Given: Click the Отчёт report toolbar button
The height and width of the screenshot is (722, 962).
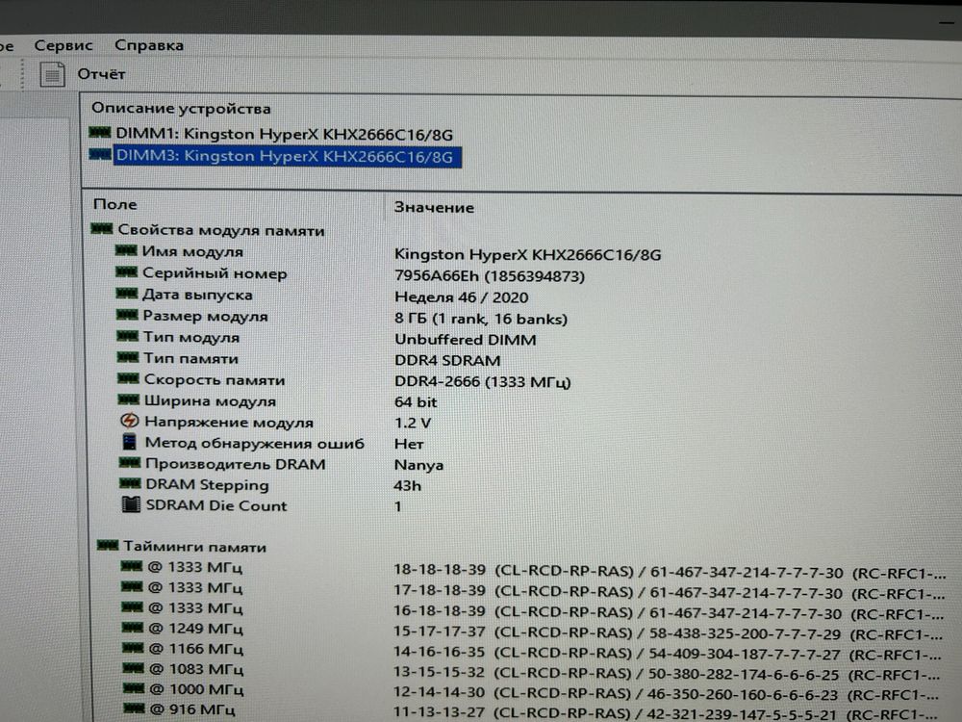Looking at the screenshot, I should (83, 74).
